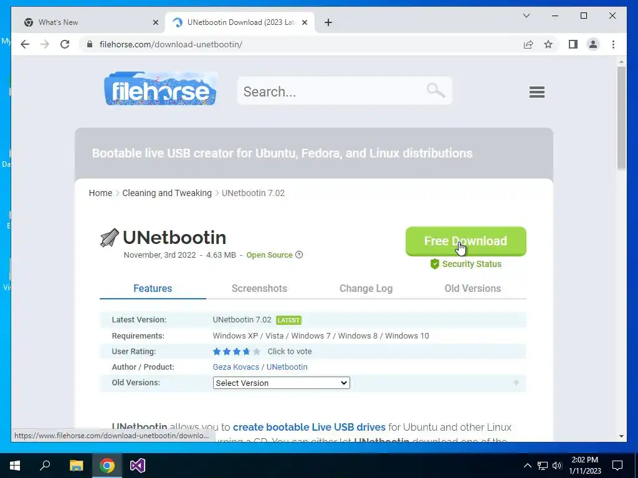Switch to the Screenshots tab

coord(259,288)
